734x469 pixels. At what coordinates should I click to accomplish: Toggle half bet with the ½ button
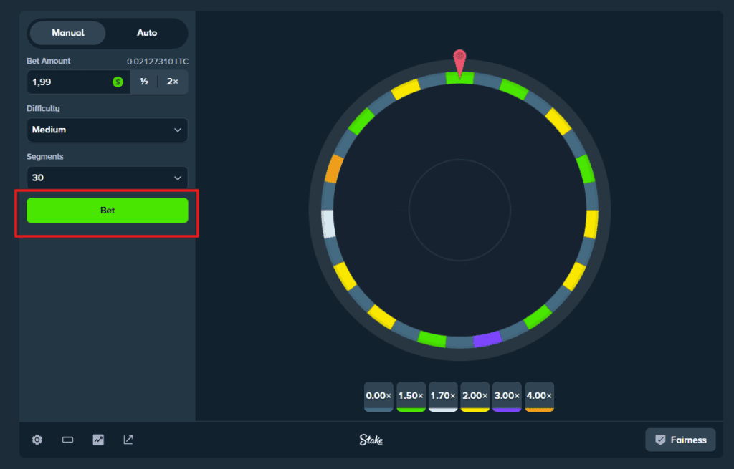pyautogui.click(x=143, y=82)
